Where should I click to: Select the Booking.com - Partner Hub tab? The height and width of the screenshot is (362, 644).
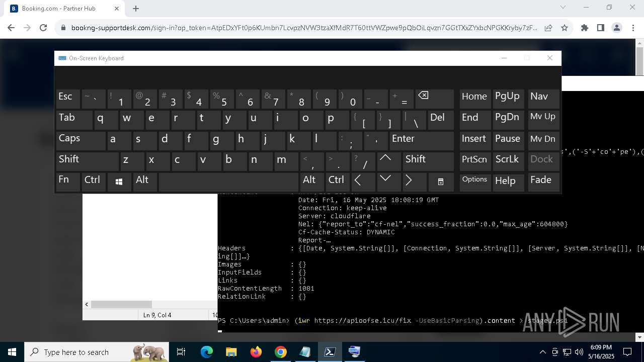(x=64, y=9)
